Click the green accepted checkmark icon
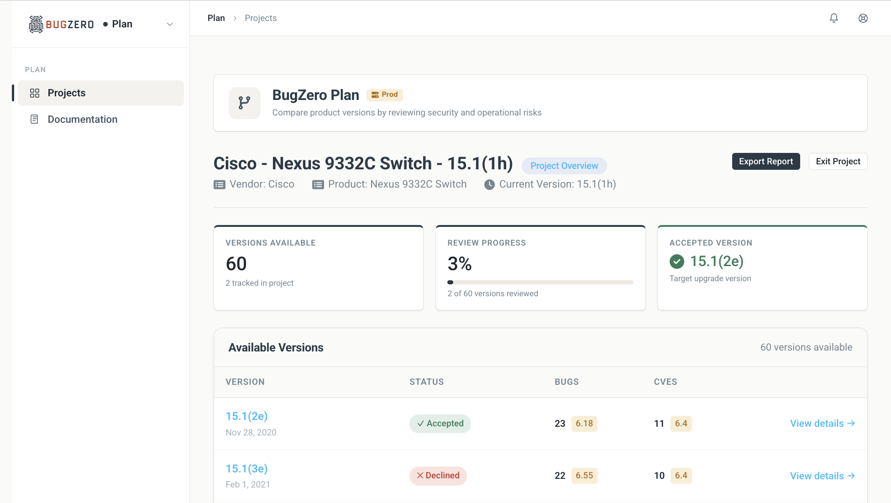The image size is (891, 503). coord(677,262)
